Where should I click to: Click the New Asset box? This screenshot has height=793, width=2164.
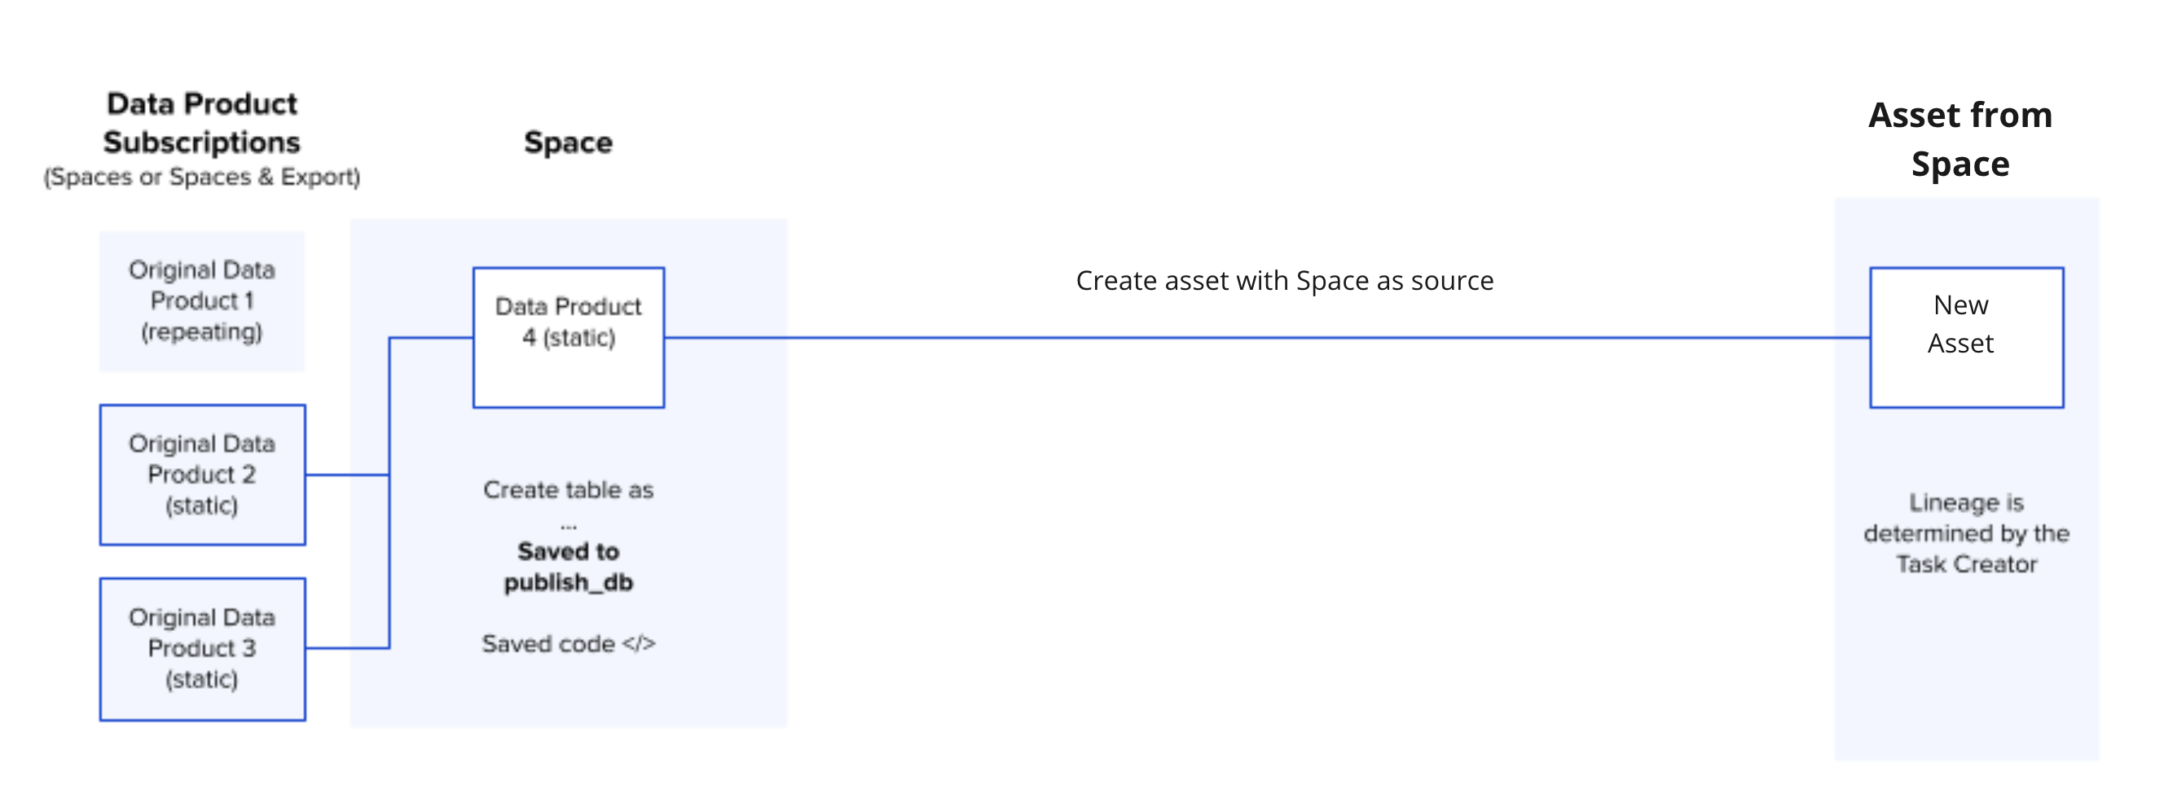[x=1966, y=338]
